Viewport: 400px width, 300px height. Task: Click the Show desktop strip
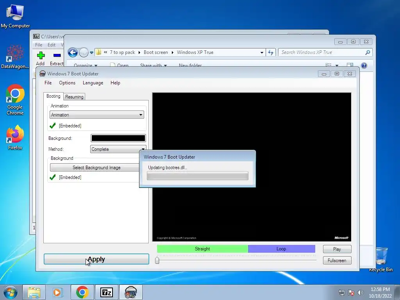(397, 292)
